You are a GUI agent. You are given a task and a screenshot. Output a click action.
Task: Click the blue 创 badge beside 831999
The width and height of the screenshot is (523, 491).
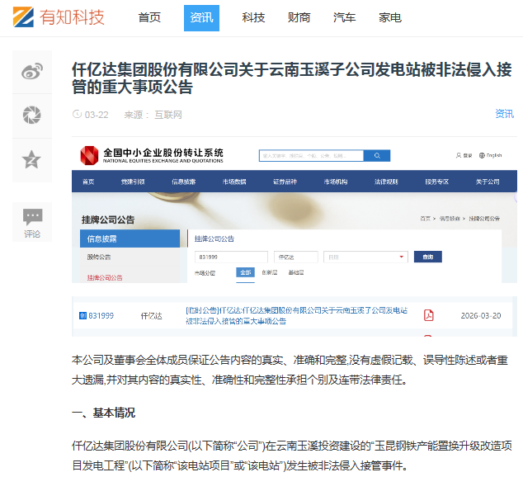(x=82, y=315)
